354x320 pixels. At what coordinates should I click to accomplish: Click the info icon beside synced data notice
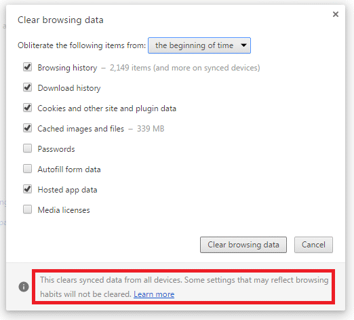pyautogui.click(x=24, y=287)
